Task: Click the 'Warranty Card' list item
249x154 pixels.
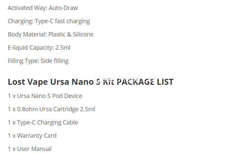Action: 37,136
